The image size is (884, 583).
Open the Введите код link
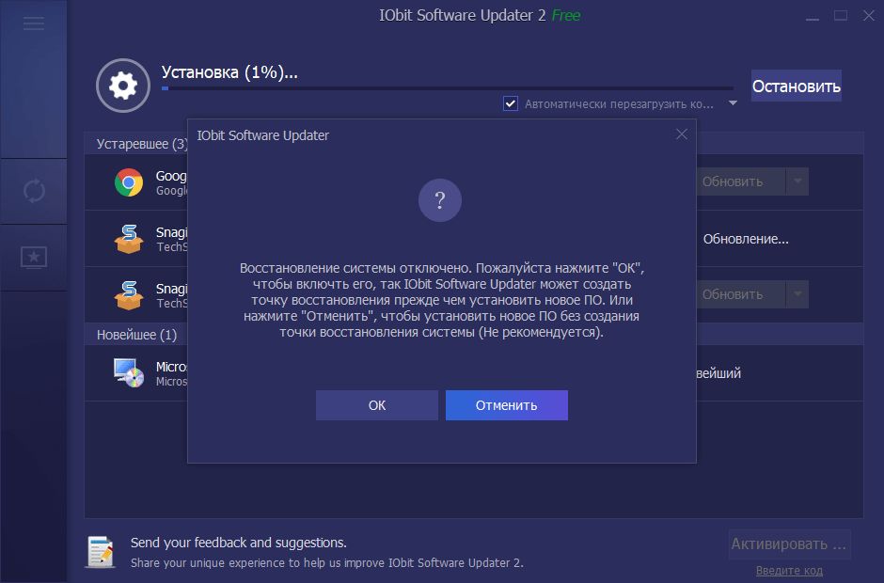pyautogui.click(x=789, y=571)
